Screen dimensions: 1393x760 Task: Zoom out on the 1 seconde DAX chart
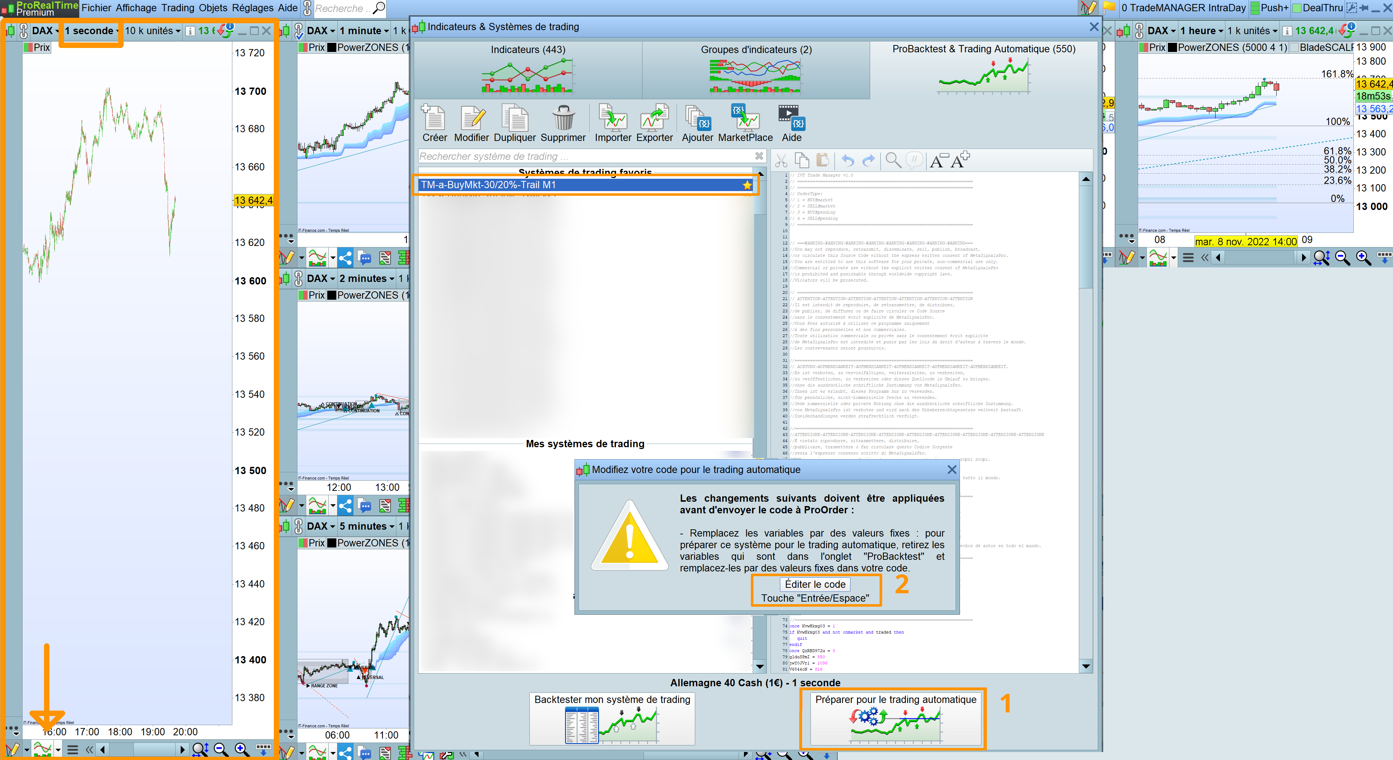click(221, 749)
